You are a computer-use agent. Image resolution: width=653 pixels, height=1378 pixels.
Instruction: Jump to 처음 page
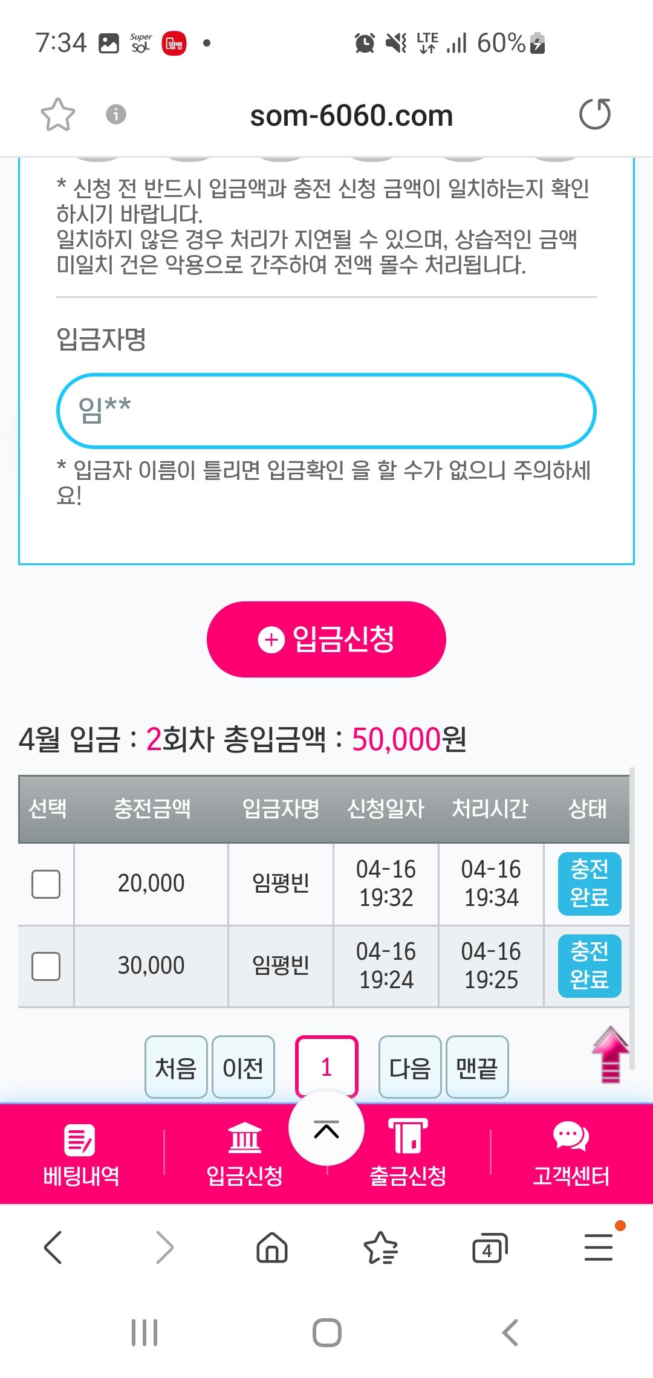176,1067
